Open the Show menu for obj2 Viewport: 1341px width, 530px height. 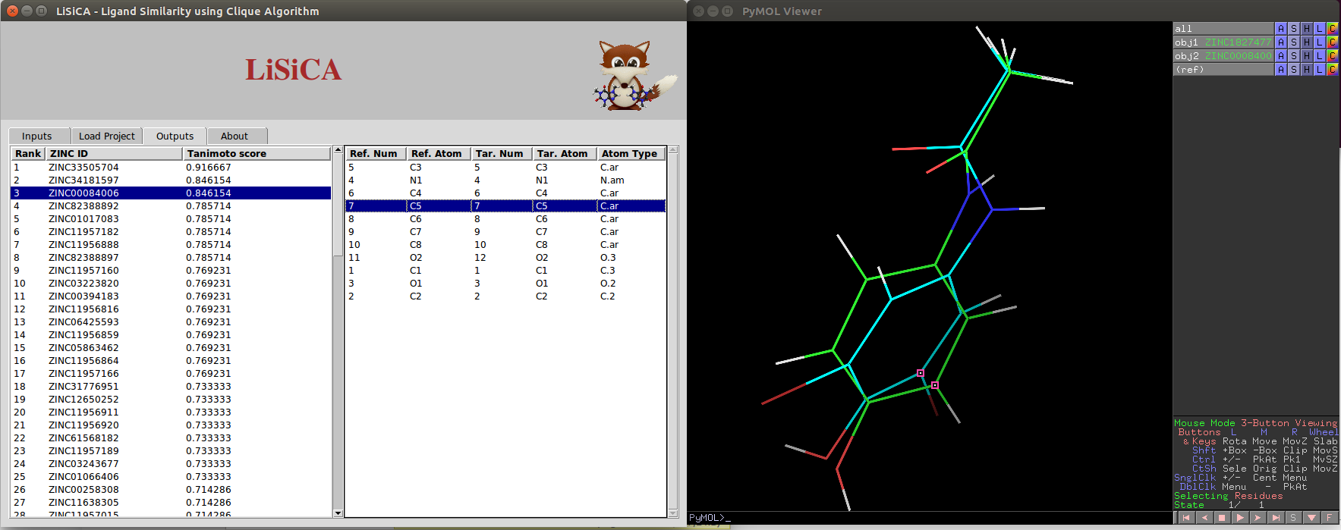coord(1294,56)
